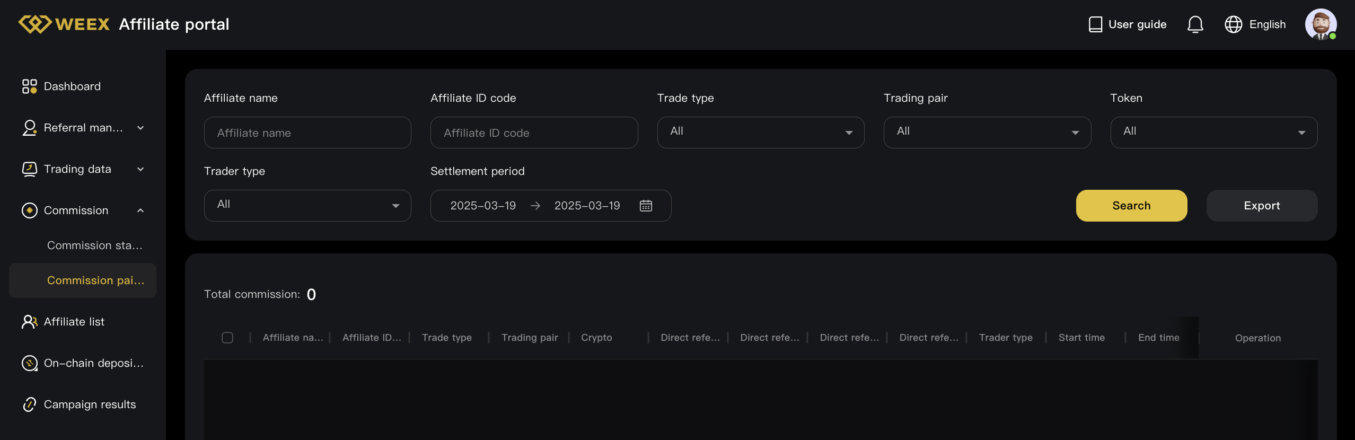This screenshot has height=440, width=1355.
Task: Open the user profile avatar
Action: point(1320,24)
